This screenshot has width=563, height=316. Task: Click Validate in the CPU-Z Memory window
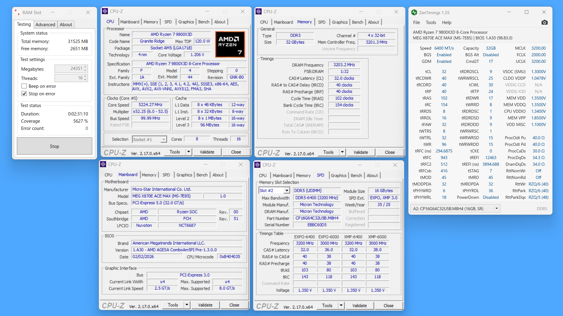(x=360, y=152)
